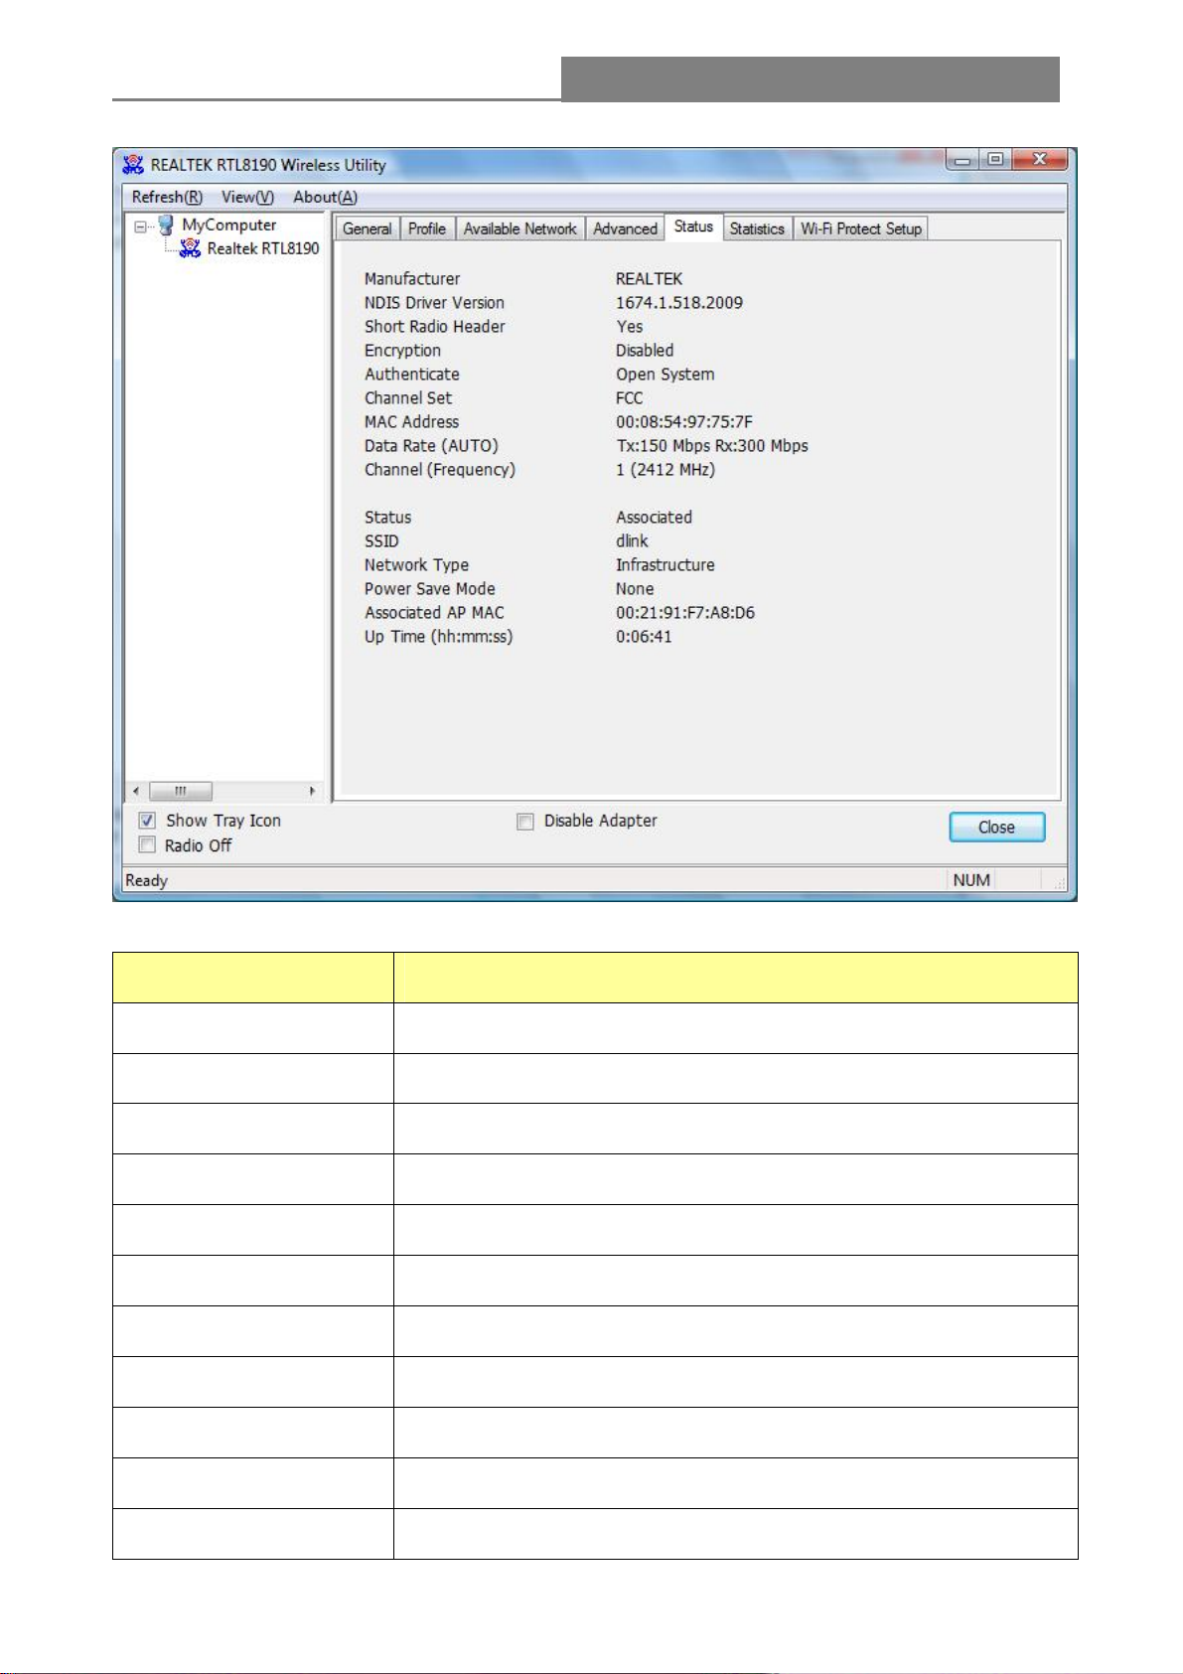Open the Refresh(R) menu
Screen dimensions: 1183x1674
tap(167, 197)
